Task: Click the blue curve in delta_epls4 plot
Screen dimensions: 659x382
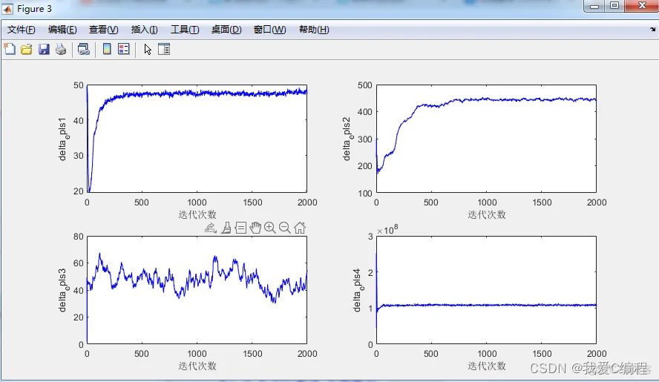Action: tap(488, 305)
